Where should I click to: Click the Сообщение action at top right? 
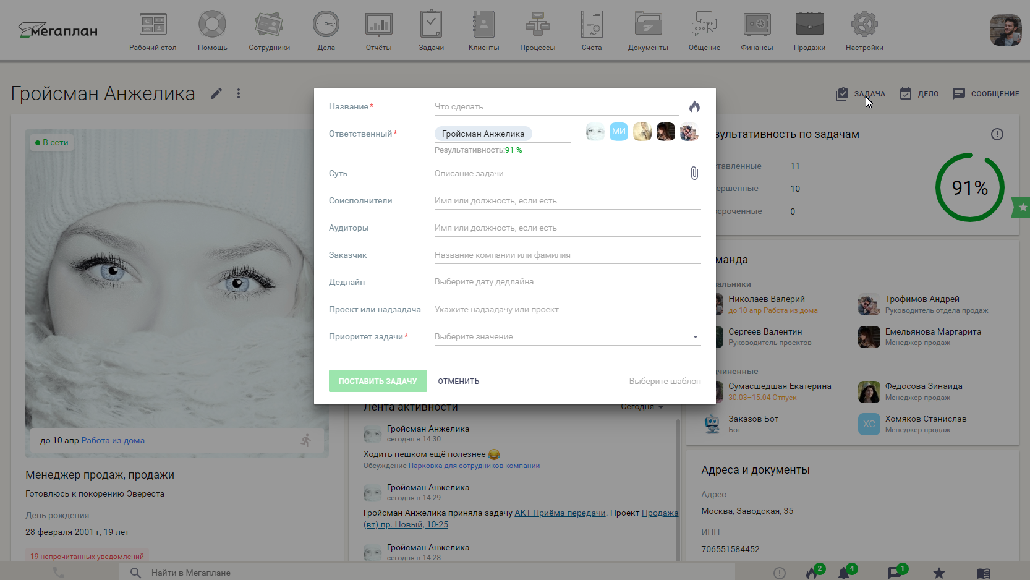pyautogui.click(x=986, y=94)
